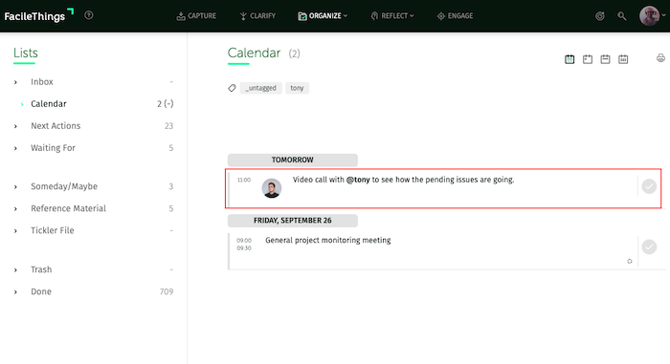Click the search magnifier icon

[622, 16]
